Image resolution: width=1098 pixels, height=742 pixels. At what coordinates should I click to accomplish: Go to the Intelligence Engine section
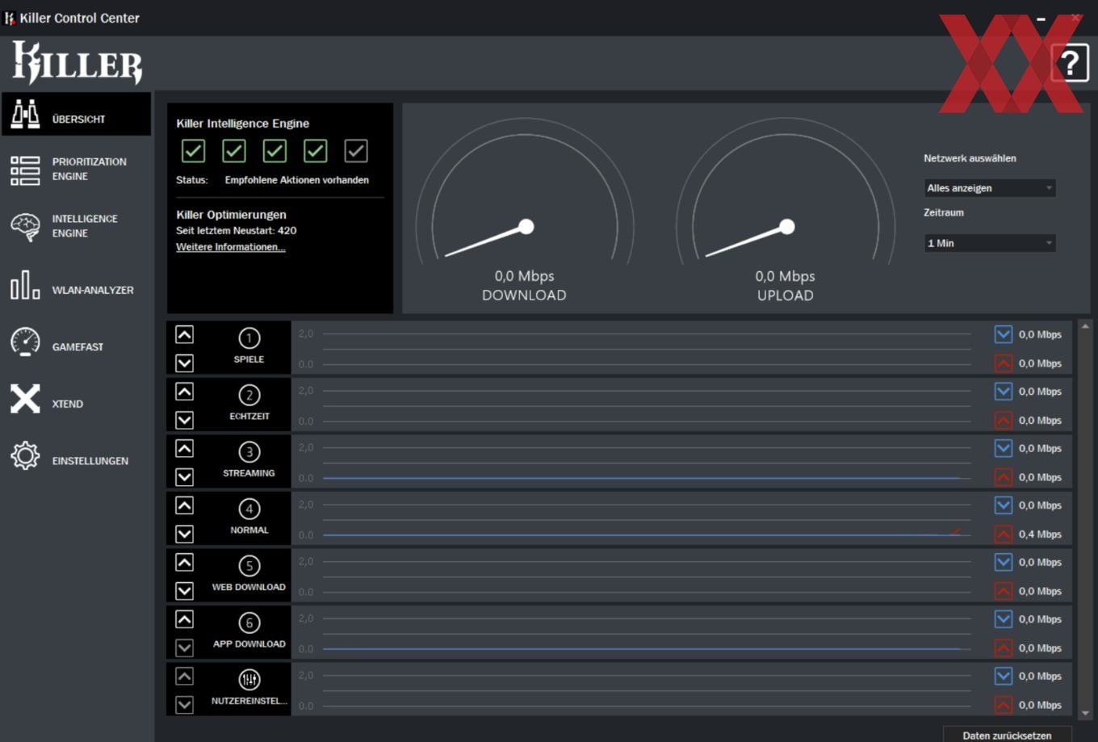click(x=76, y=226)
